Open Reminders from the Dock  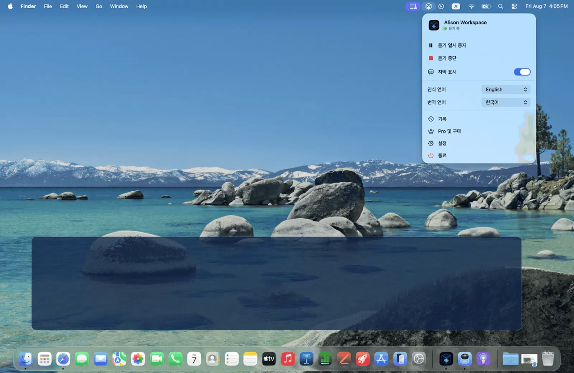[231, 359]
